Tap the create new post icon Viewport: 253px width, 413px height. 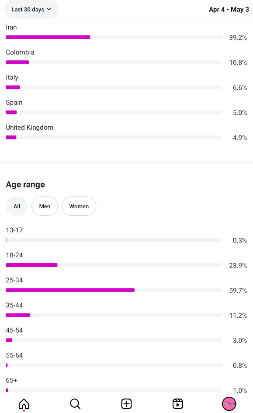click(x=127, y=403)
